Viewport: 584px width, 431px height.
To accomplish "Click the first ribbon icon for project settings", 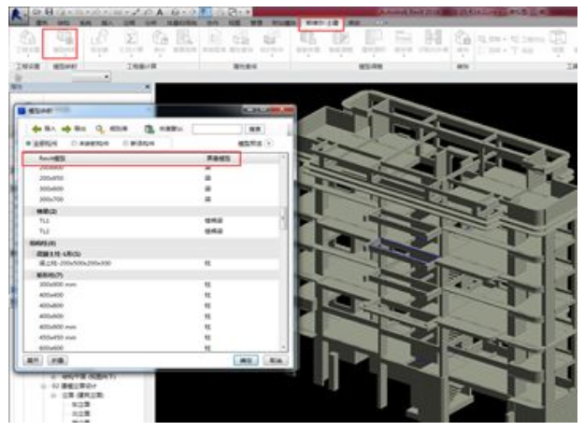I will (28, 43).
